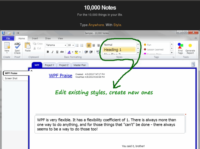The image size is (200, 149).
Task: Click the app logo icon in the title bar
Action: pyautogui.click(x=4, y=33)
